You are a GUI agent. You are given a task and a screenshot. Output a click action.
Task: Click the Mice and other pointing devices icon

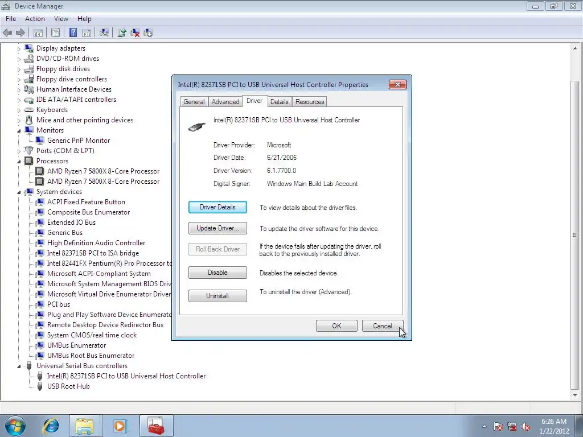pos(28,120)
